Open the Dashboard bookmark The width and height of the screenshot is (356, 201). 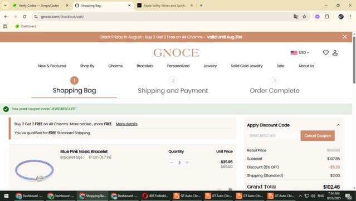26,26
